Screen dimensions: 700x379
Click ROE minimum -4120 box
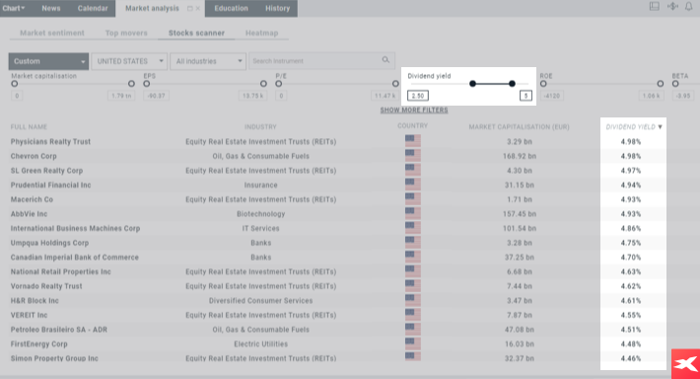coord(552,96)
